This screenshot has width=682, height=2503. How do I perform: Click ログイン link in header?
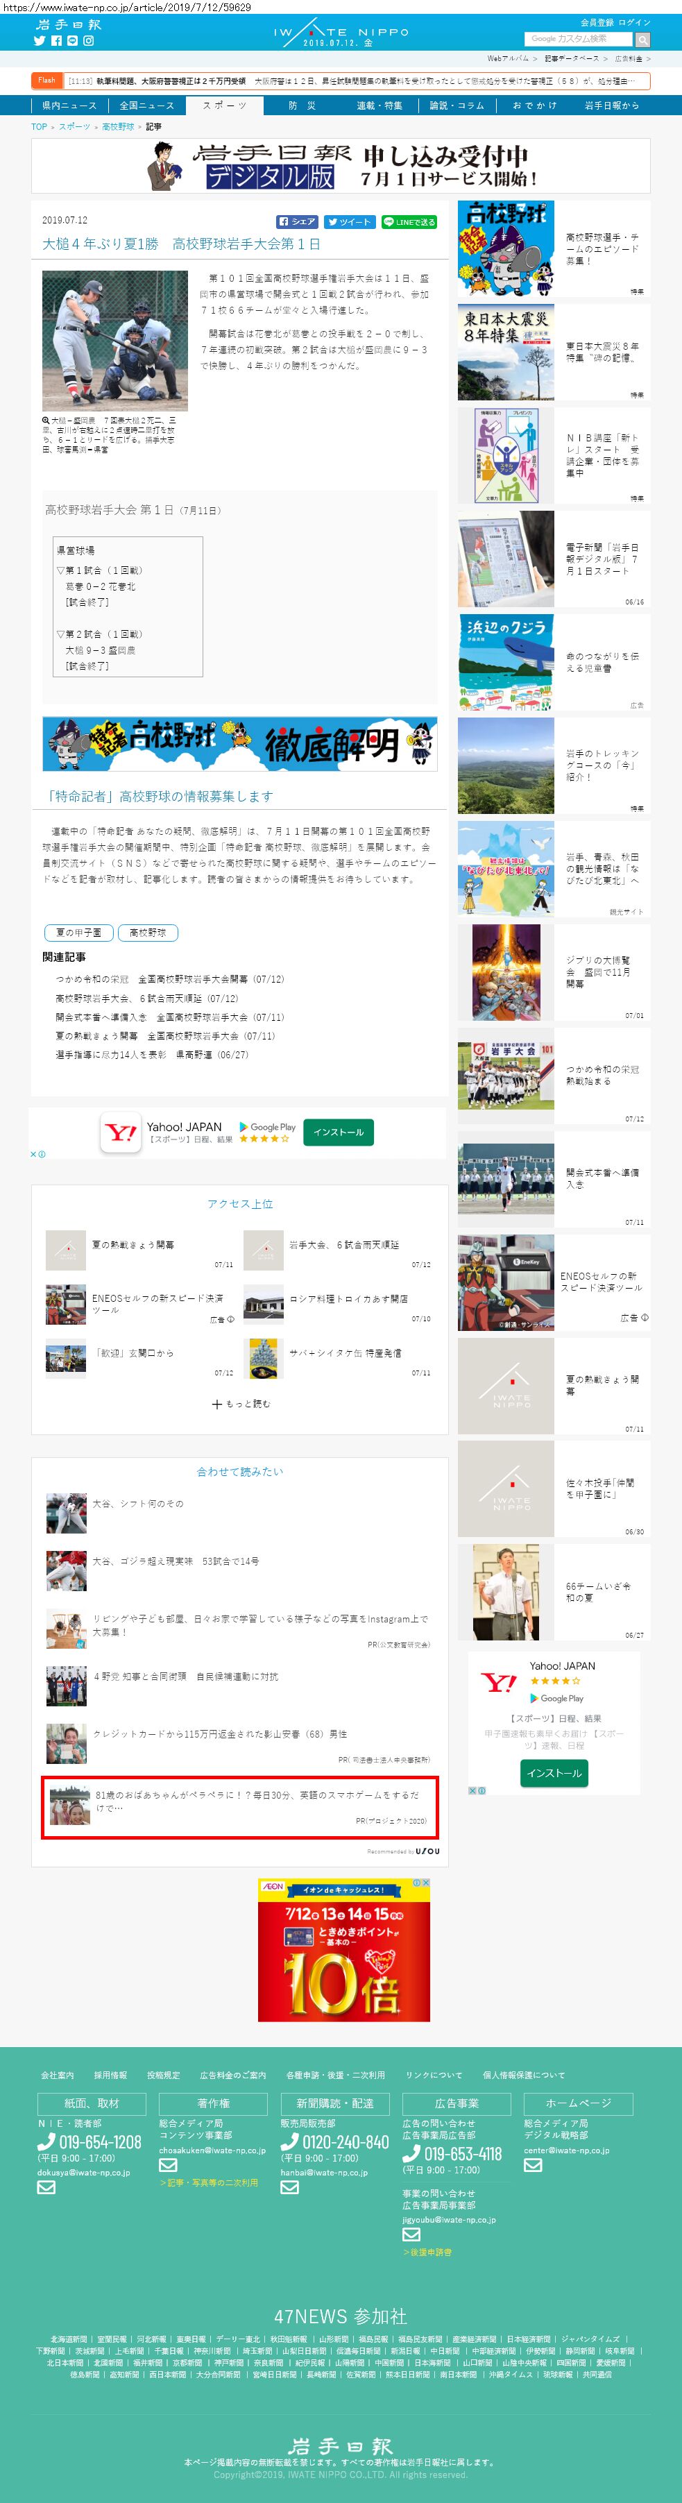(x=634, y=22)
